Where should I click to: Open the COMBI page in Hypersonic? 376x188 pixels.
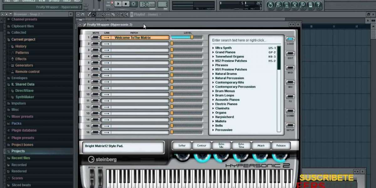pos(290,111)
